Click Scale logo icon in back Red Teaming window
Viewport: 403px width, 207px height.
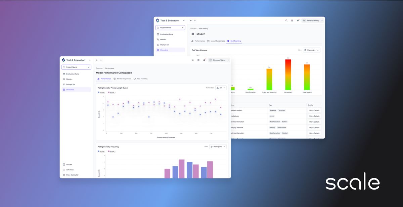coord(158,20)
